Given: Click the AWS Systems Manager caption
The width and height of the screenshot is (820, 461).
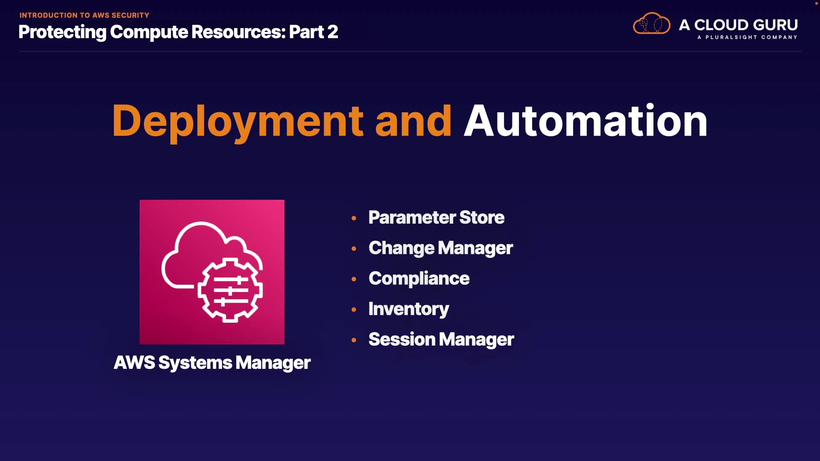Looking at the screenshot, I should click(x=212, y=363).
